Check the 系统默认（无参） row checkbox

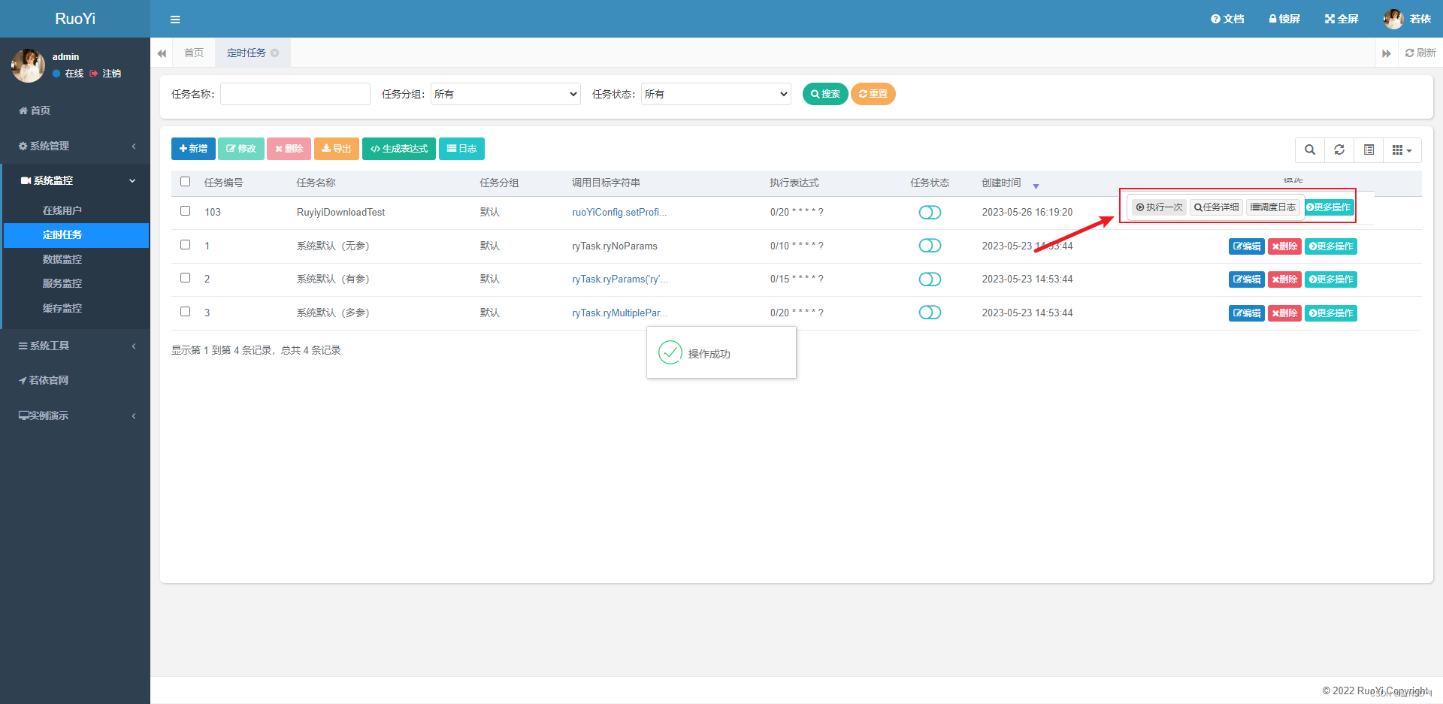point(186,245)
